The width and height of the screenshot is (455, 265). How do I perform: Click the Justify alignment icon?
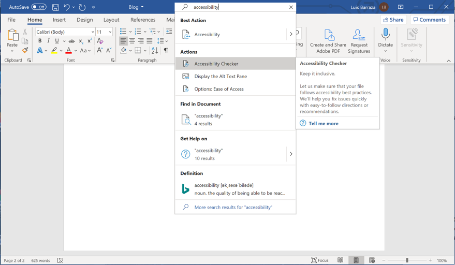point(150,41)
